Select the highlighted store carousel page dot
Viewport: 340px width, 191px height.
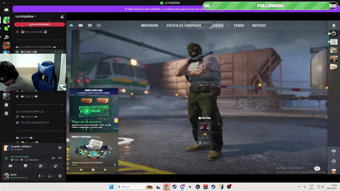point(93,170)
